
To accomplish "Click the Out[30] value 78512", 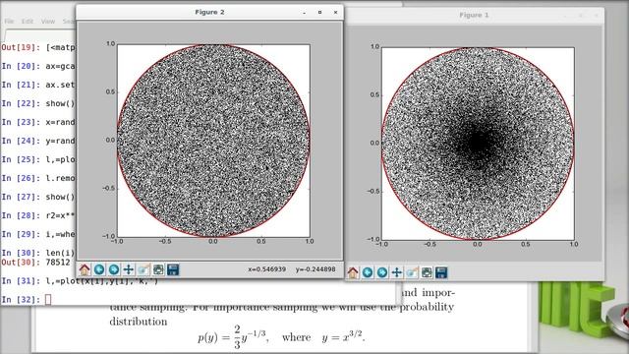I will (58, 263).
